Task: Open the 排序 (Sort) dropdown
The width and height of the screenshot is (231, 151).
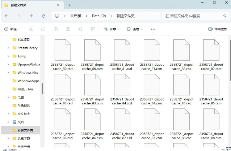Action: (x=112, y=29)
